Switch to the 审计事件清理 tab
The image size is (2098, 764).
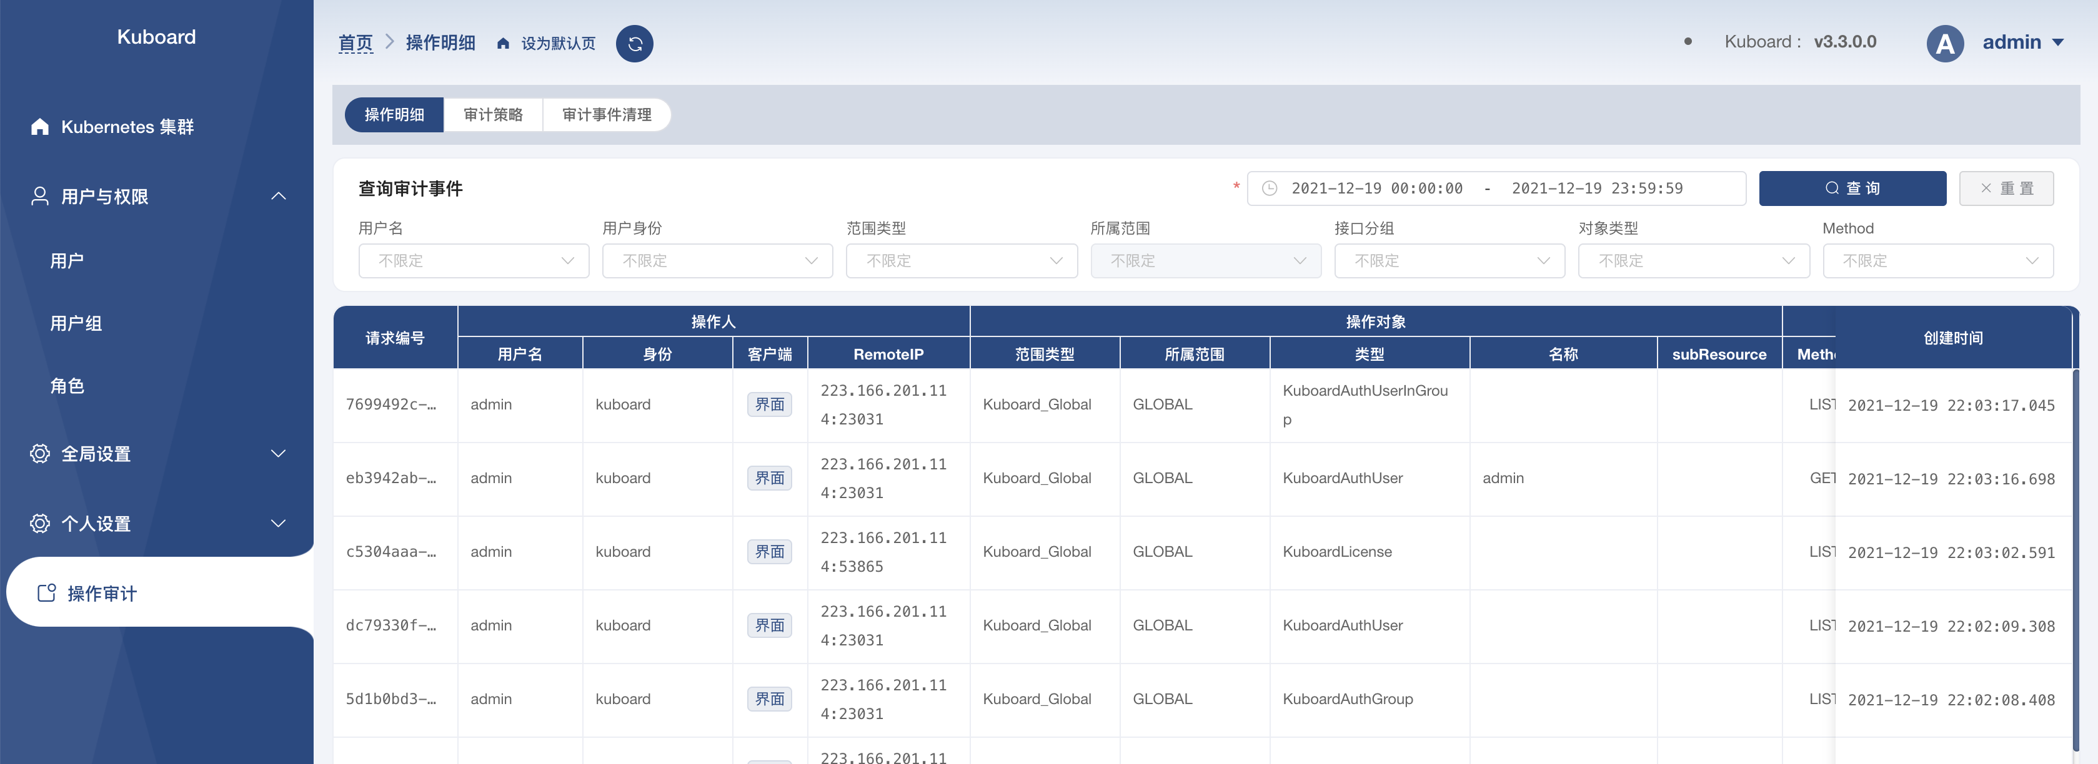[x=607, y=115]
